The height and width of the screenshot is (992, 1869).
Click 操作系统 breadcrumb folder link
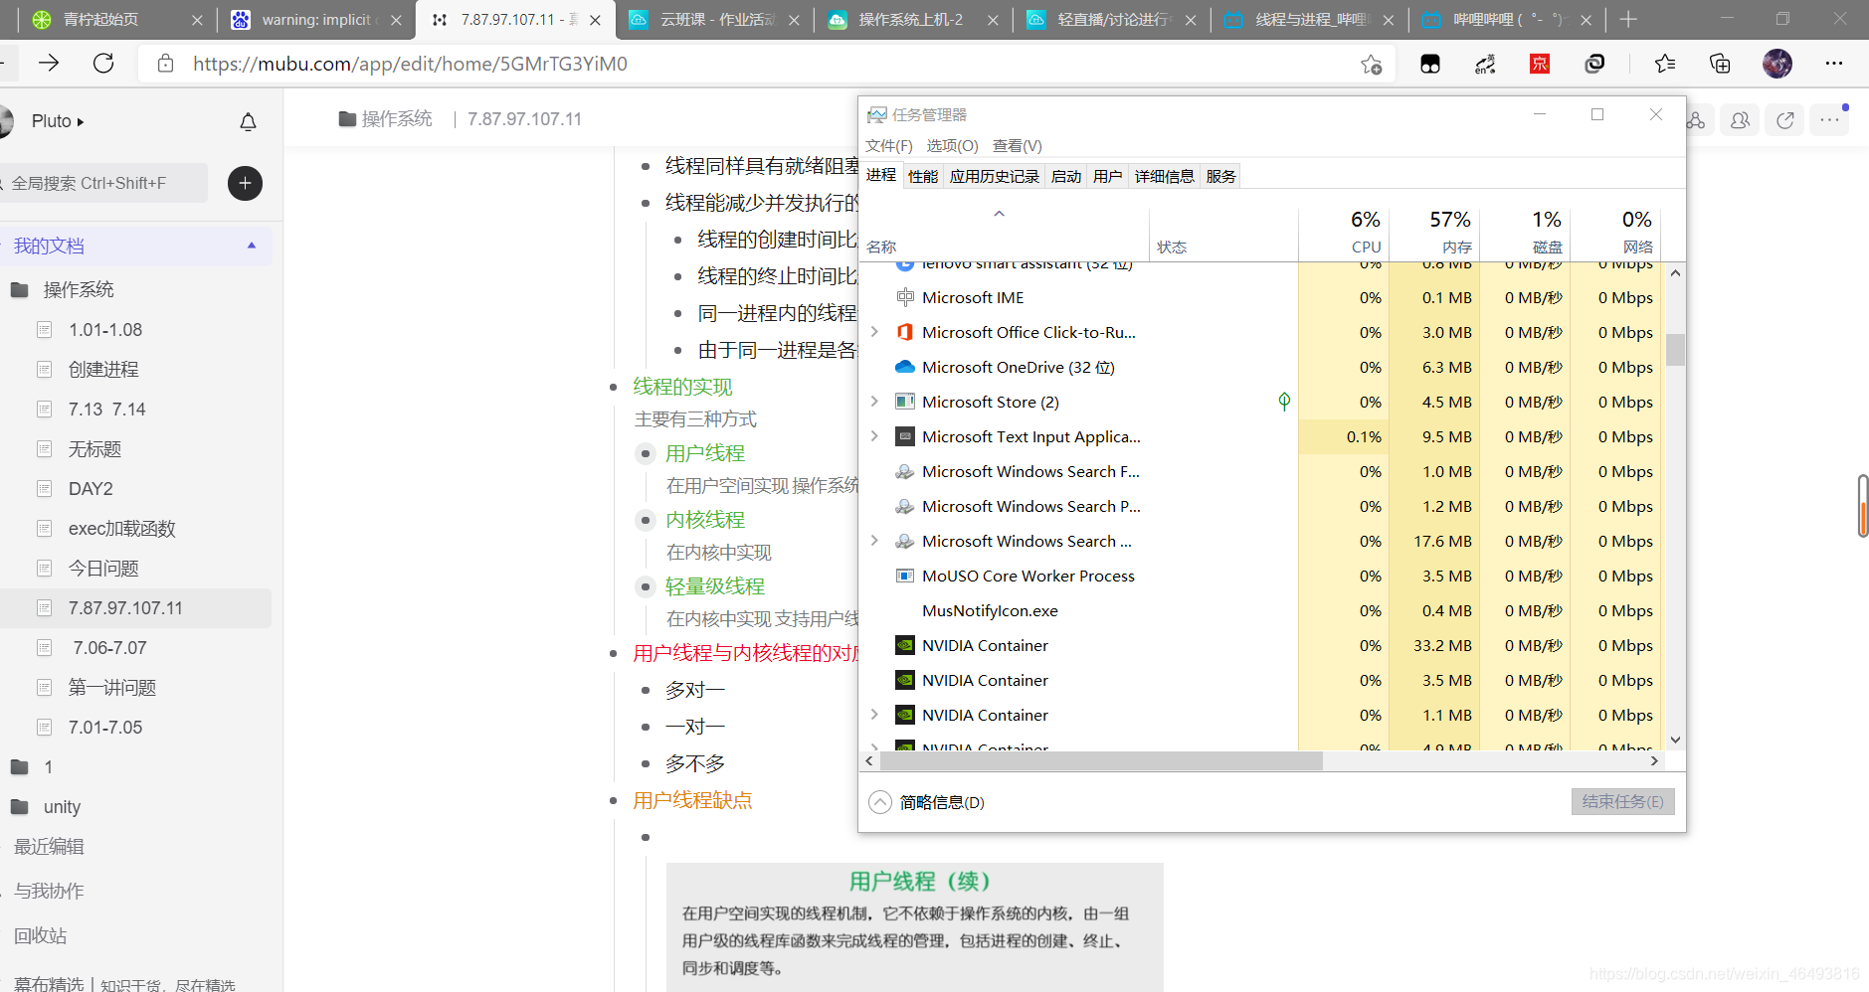tap(386, 119)
